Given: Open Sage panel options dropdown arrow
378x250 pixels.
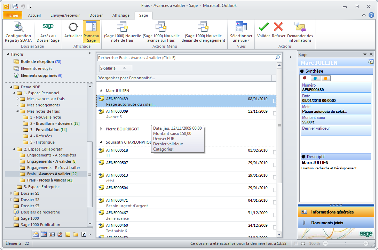Looking at the screenshot, I should [x=365, y=55].
